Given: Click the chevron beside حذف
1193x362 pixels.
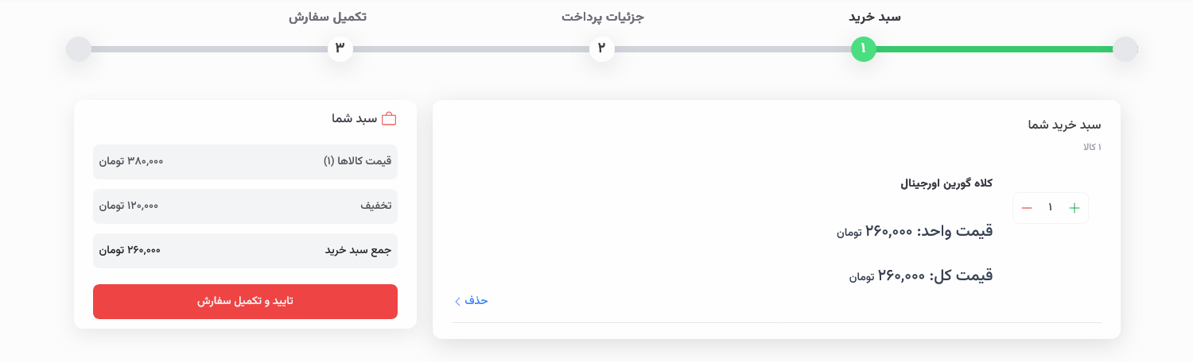Looking at the screenshot, I should click(457, 301).
